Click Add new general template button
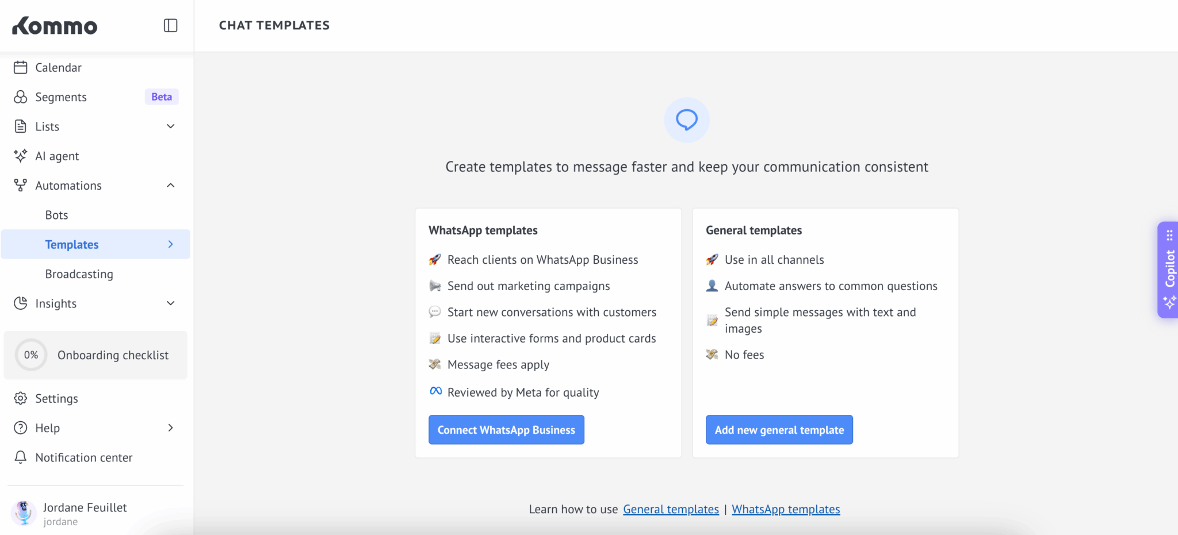The width and height of the screenshot is (1178, 535). [x=779, y=430]
